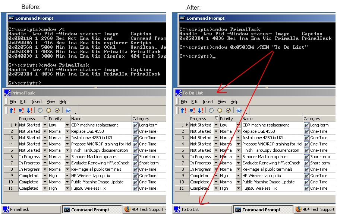
Task: Click Category column header in To Do List
Action: [319, 119]
